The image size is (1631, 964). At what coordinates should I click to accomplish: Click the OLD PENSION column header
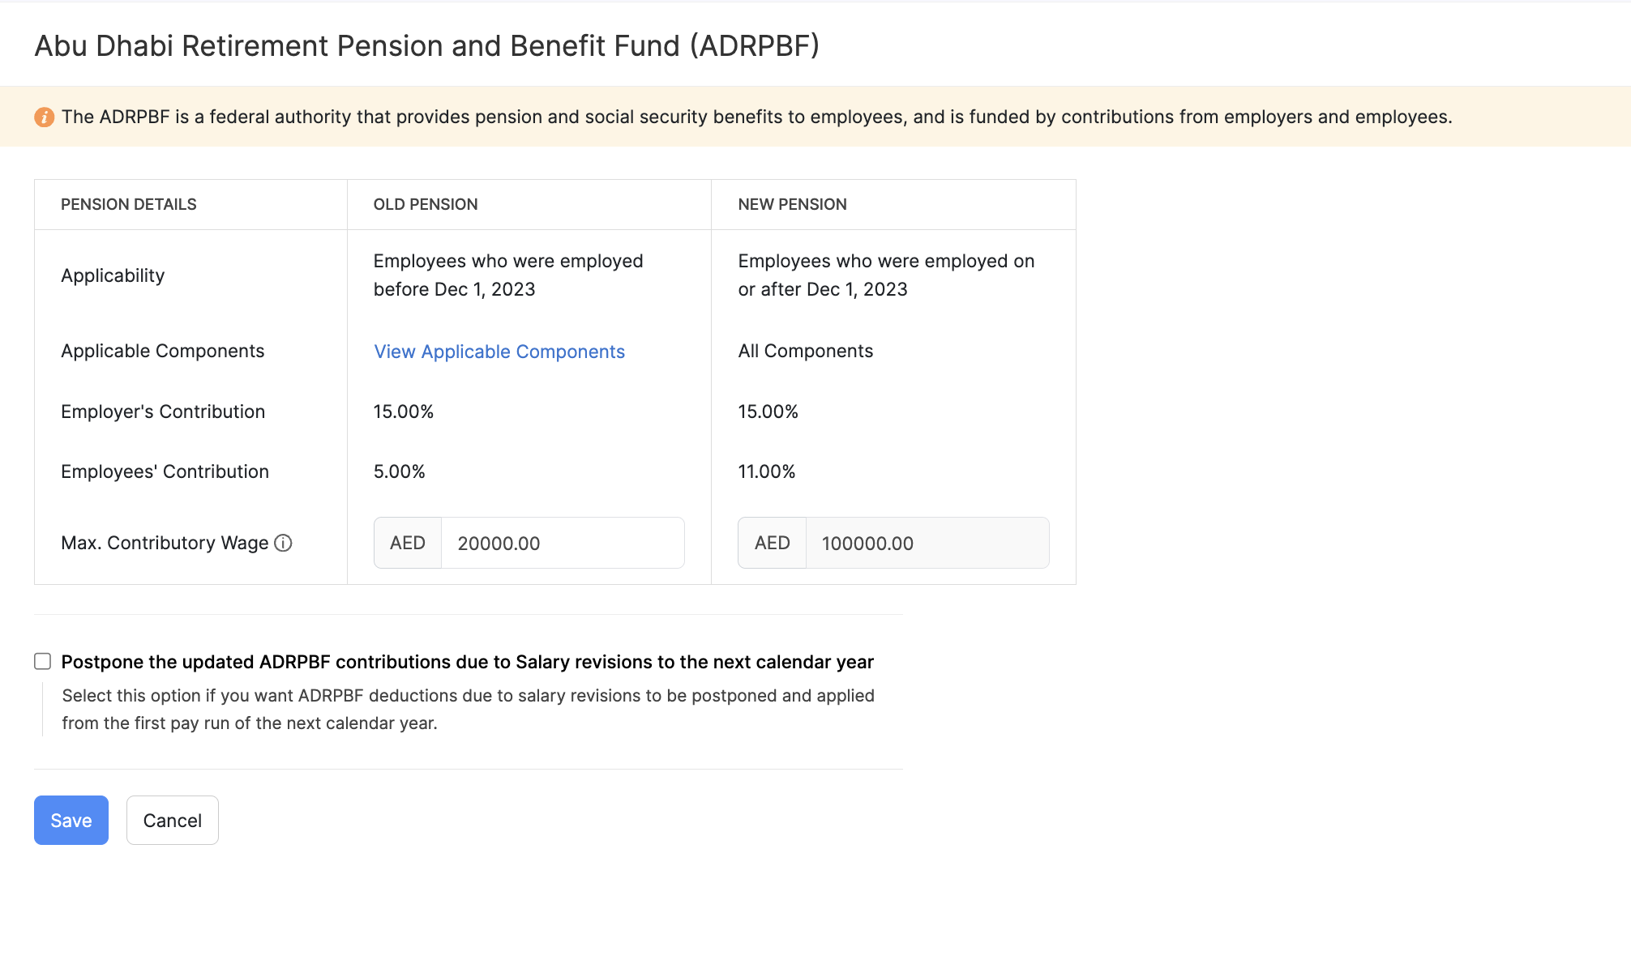click(426, 204)
